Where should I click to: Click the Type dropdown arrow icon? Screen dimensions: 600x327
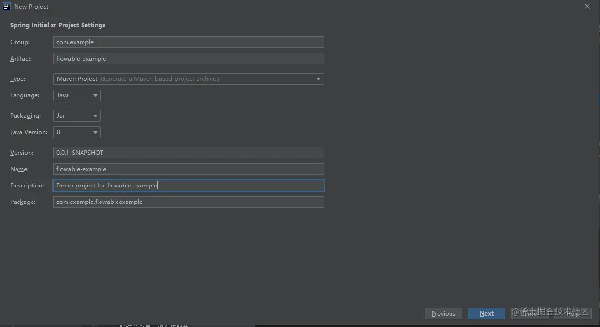[318, 78]
